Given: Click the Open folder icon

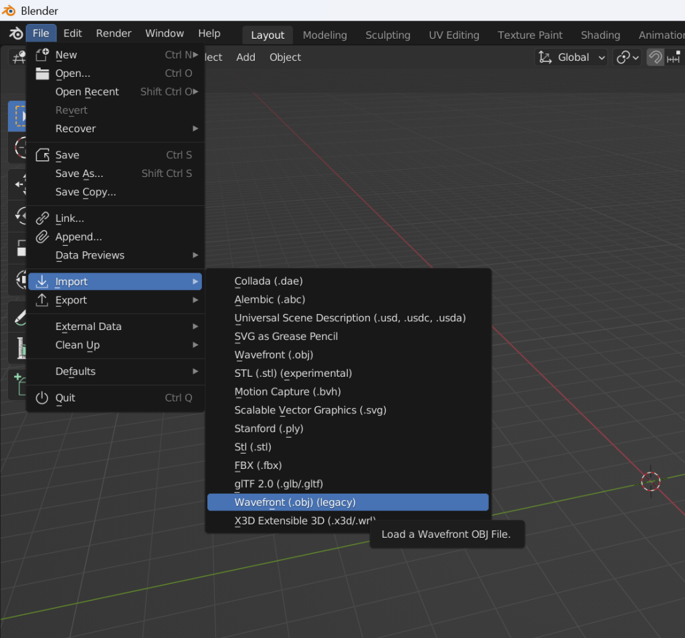Looking at the screenshot, I should click(42, 73).
